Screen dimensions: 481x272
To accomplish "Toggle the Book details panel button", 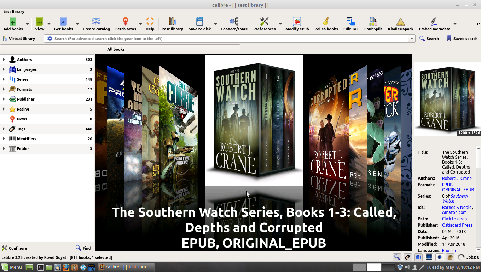I will 450,257.
